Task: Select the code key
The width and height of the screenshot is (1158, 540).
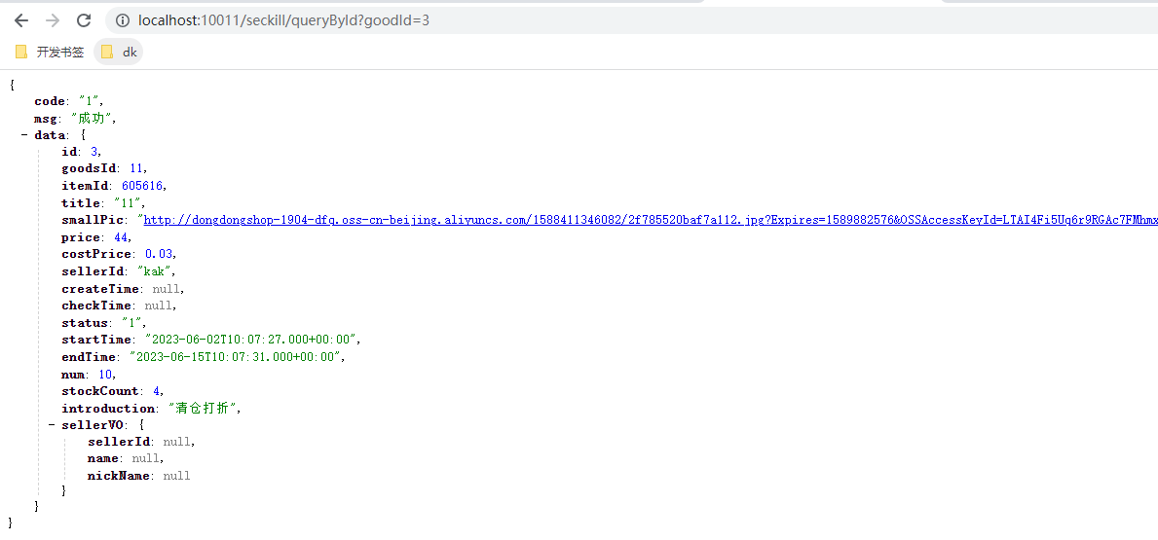Action: [x=50, y=102]
